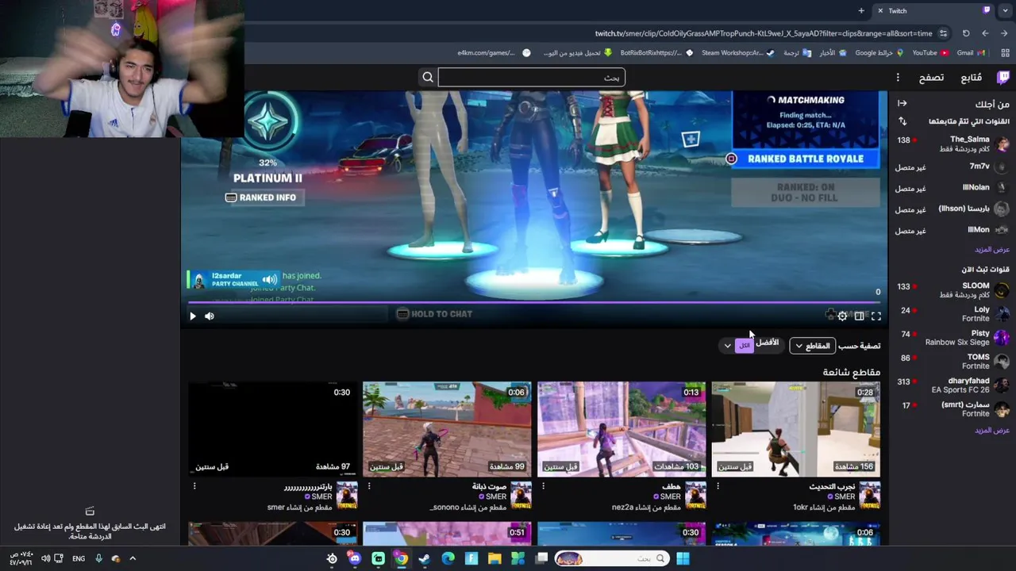The image size is (1016, 571).
Task: Focus the Twitch search input field
Action: click(531, 77)
